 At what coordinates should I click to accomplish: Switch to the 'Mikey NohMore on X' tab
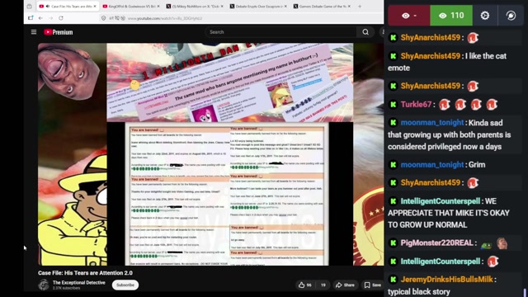click(195, 6)
